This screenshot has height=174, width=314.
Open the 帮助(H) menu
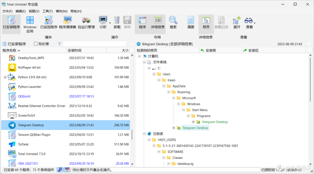[76, 11]
